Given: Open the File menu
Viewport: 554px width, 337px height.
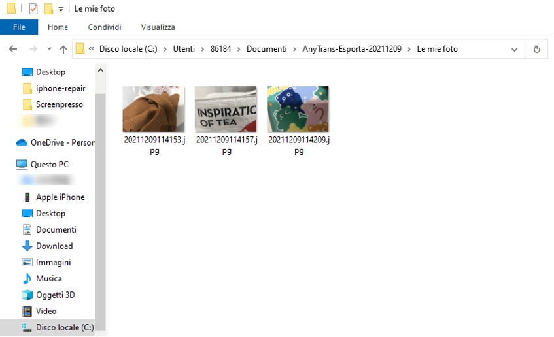Looking at the screenshot, I should click(19, 27).
